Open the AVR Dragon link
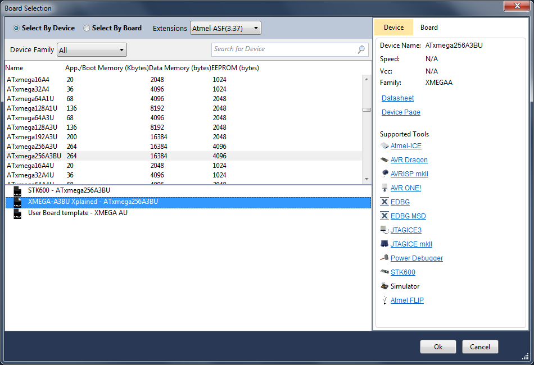Viewport: 534px width, 365px height. pyautogui.click(x=409, y=160)
